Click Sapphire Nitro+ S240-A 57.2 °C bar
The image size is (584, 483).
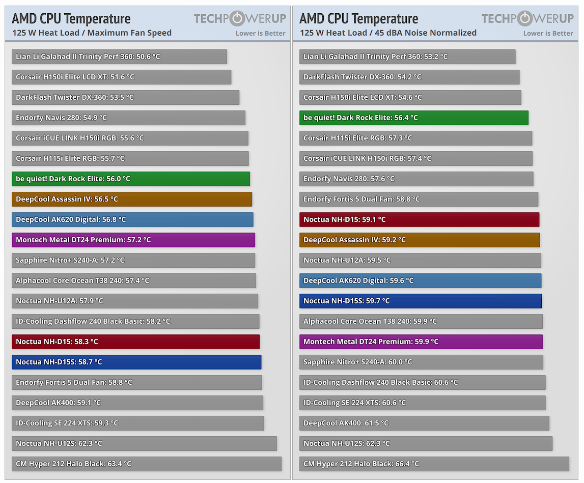click(133, 260)
